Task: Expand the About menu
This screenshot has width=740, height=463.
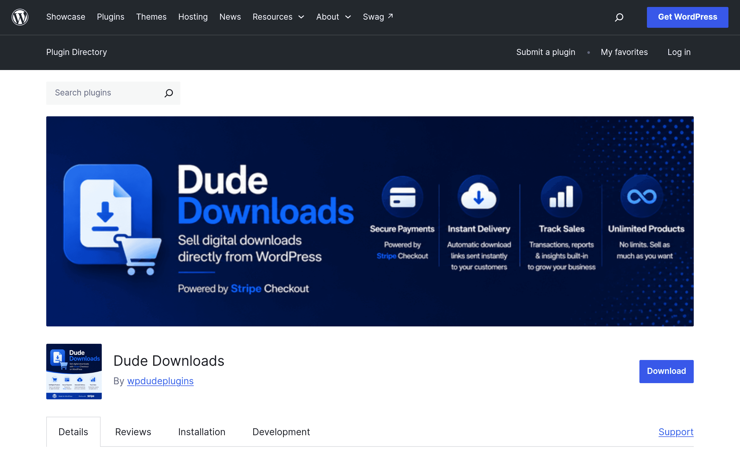Action: pos(334,17)
